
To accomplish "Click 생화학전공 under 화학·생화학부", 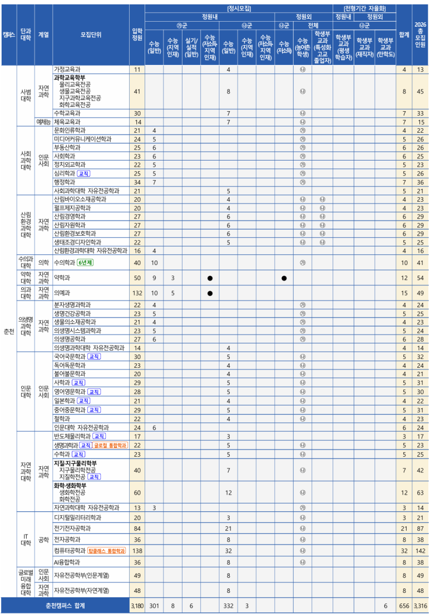I will (x=72, y=492).
